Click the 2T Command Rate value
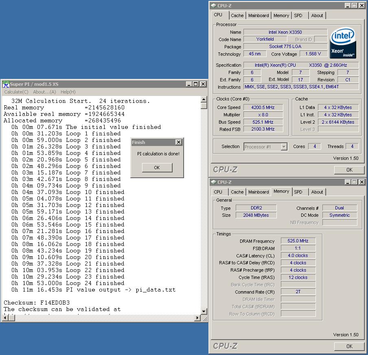This screenshot has width=368, height=355. (x=298, y=292)
